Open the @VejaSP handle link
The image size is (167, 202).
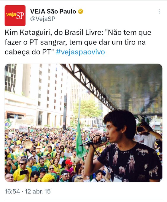pyautogui.click(x=43, y=19)
